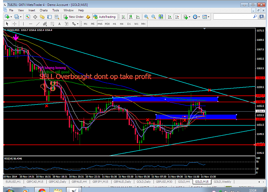Switch to the GOLD,Weekly chart tab
268x192 pixels.
[223, 182]
